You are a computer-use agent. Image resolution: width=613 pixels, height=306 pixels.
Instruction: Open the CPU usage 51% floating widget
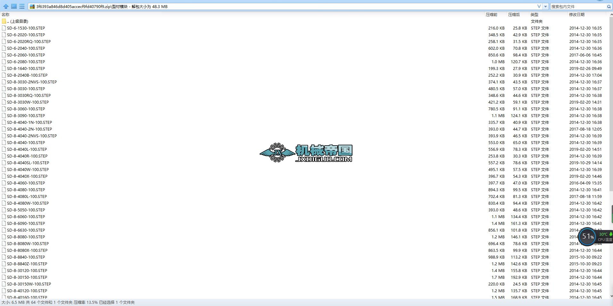tap(587, 236)
